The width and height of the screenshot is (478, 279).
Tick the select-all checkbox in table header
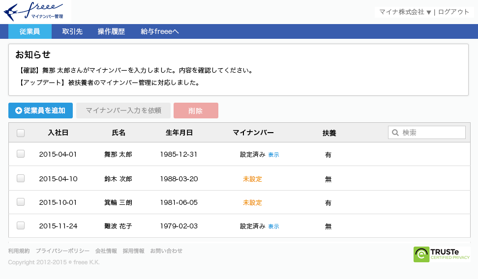21,133
